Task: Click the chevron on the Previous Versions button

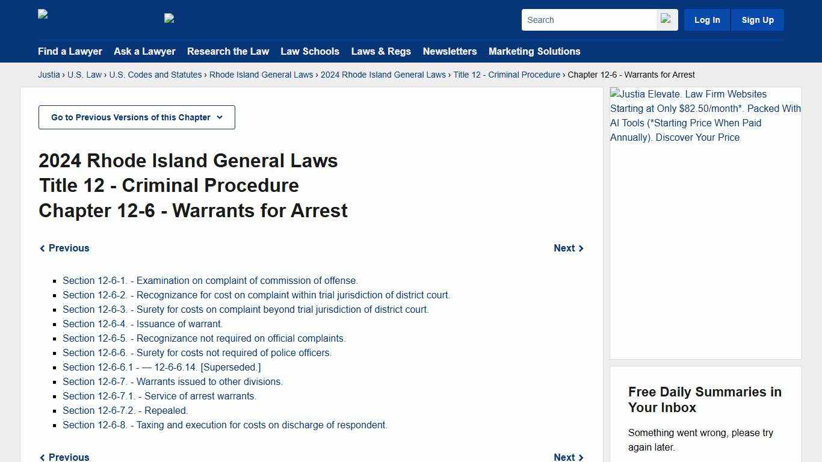Action: [x=220, y=117]
